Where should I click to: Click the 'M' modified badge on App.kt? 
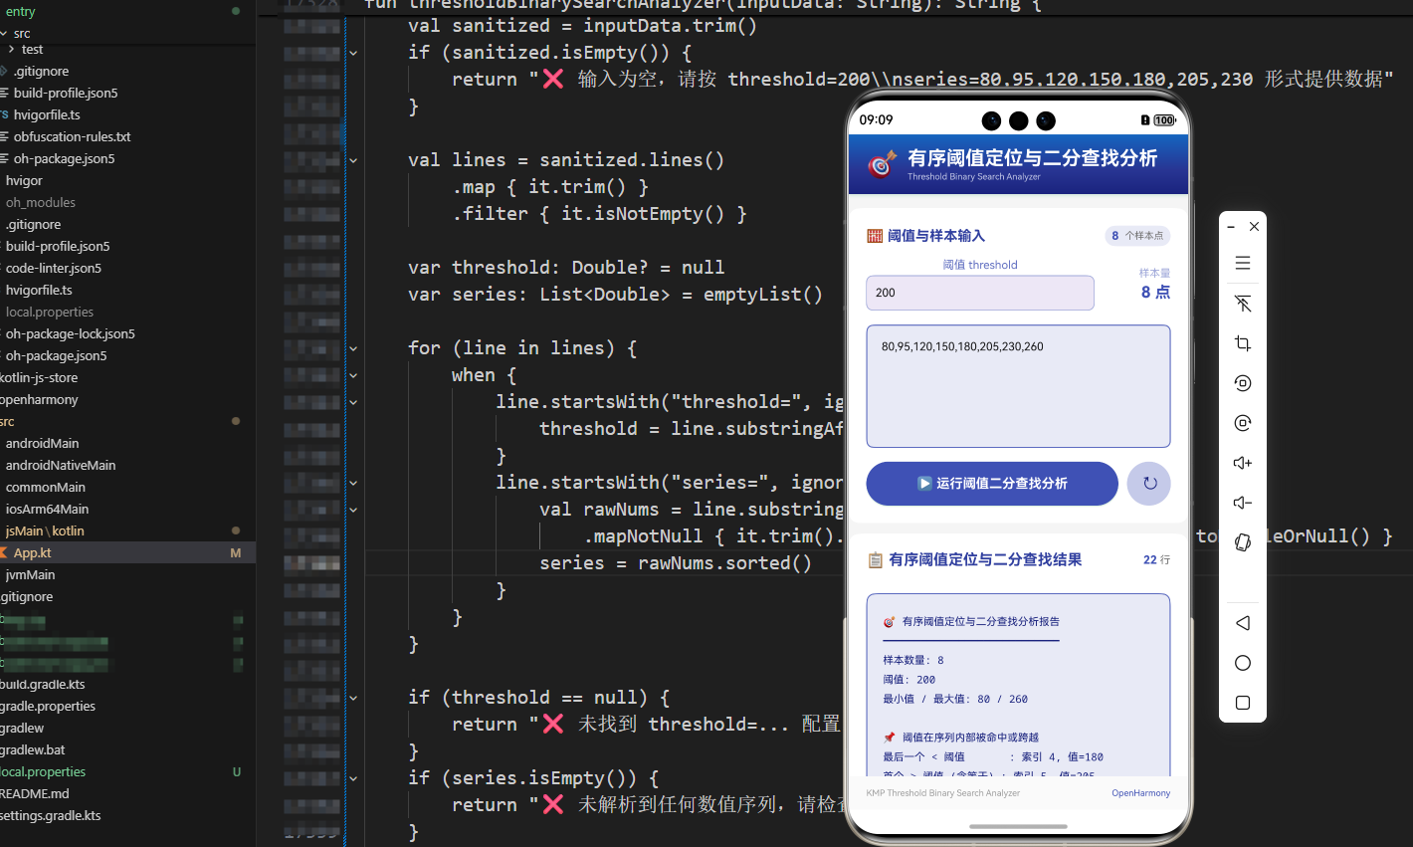point(236,552)
